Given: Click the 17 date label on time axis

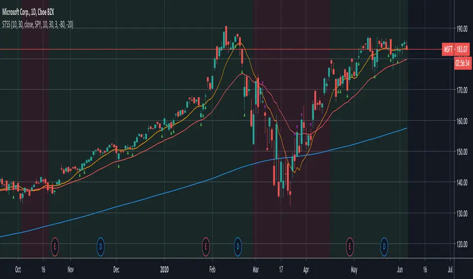Looking at the screenshot, I should click(x=281, y=269).
